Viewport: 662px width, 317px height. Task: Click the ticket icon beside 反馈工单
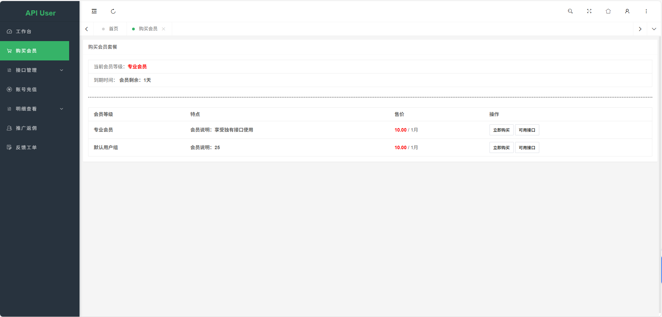click(x=9, y=147)
